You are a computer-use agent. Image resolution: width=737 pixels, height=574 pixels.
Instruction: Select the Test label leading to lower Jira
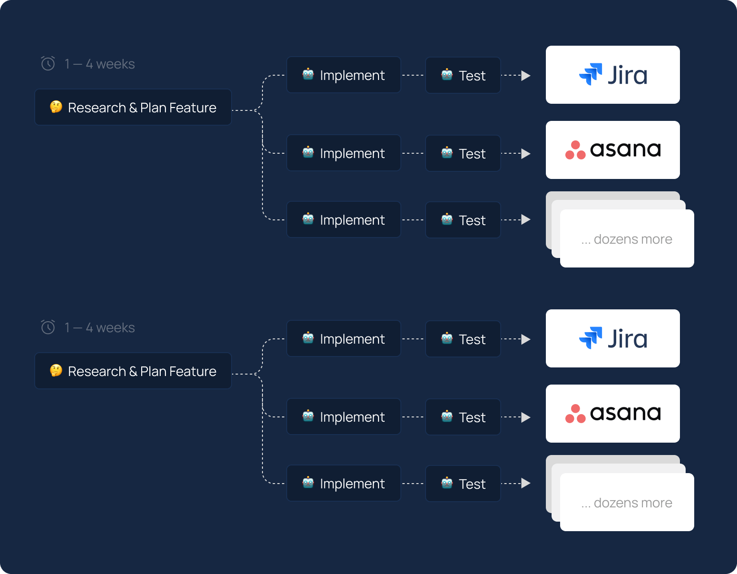472,339
